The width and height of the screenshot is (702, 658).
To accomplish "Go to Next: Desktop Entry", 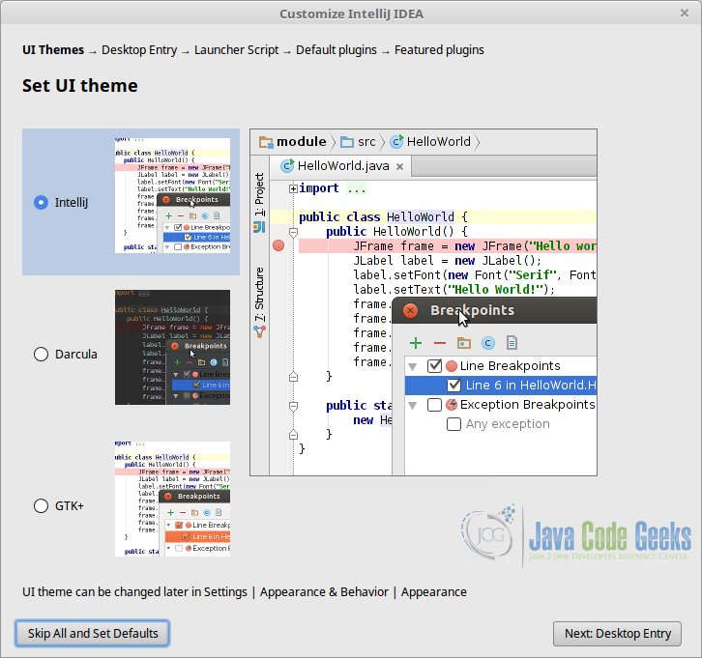I will pos(617,634).
